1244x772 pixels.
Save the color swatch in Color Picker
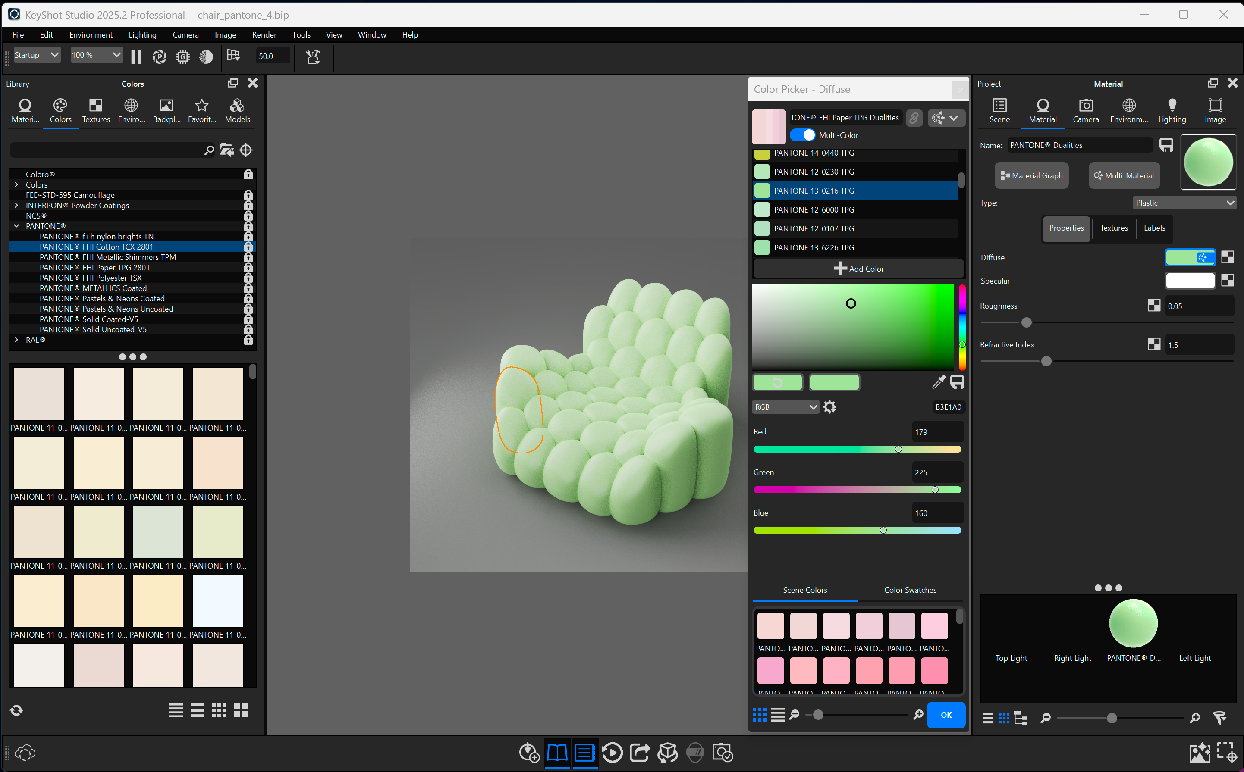957,382
